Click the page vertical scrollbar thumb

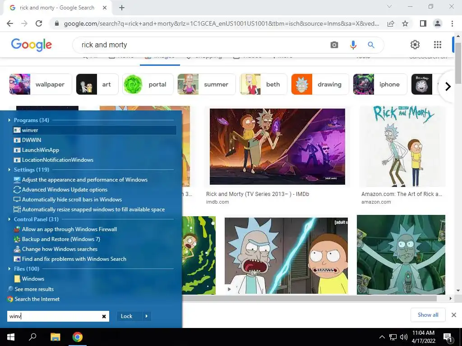pos(458,63)
